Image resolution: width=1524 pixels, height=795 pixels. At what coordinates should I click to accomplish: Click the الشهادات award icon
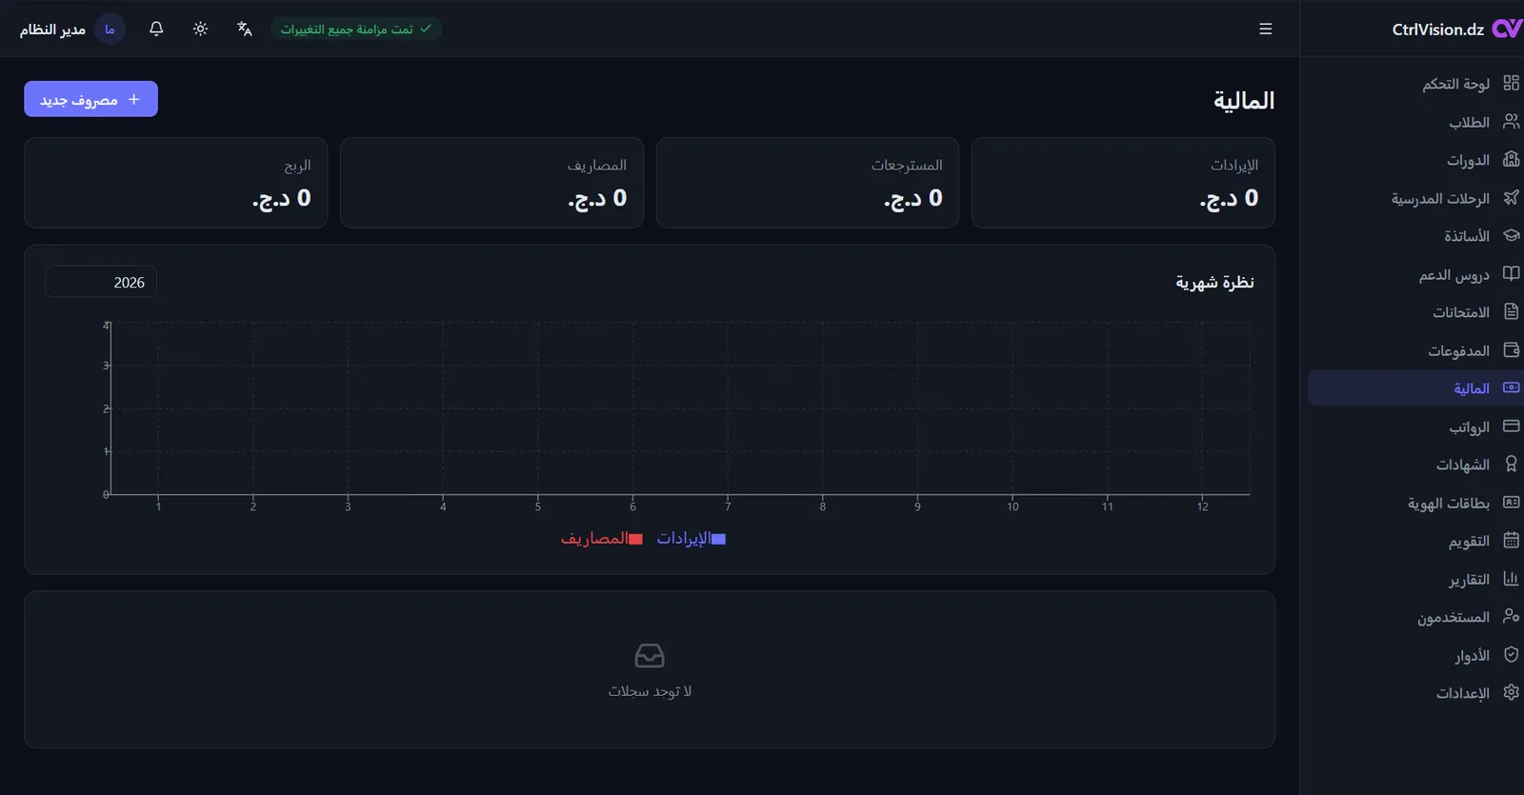pyautogui.click(x=1511, y=464)
